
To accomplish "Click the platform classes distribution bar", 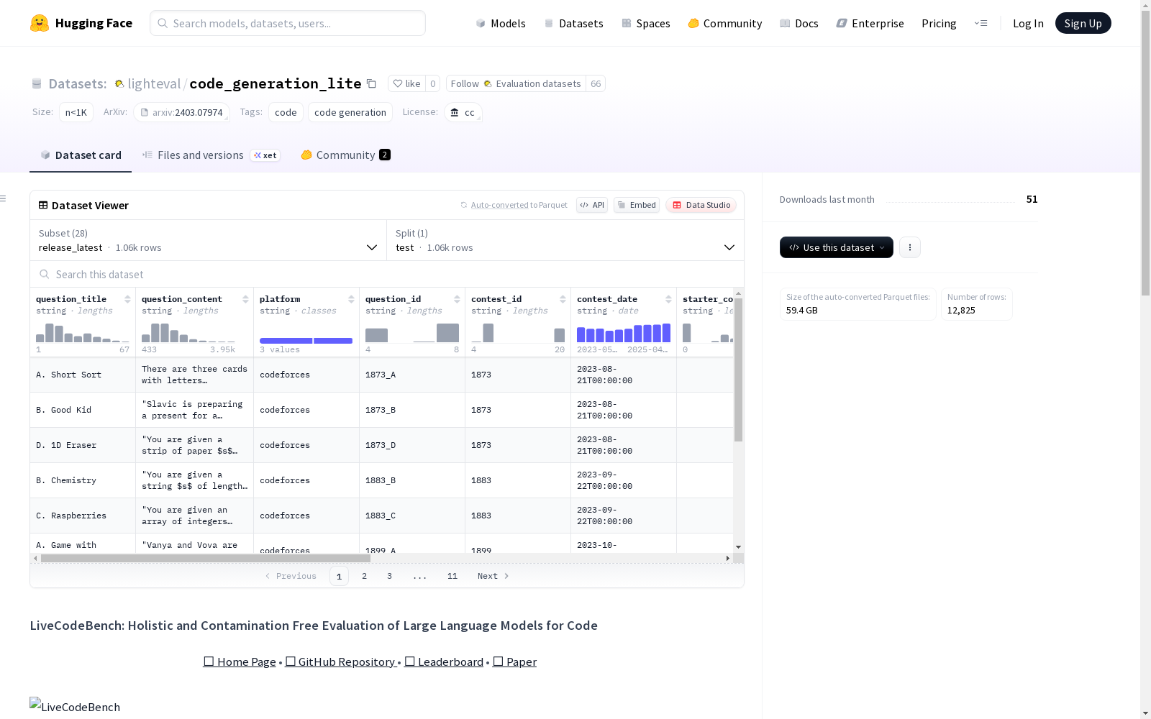I will pos(306,341).
